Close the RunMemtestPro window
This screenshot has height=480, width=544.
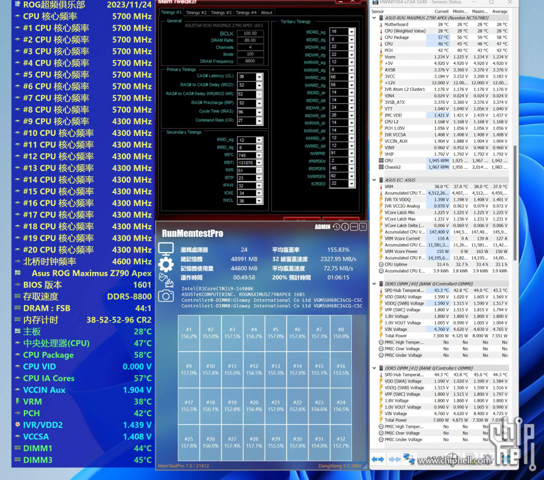[x=363, y=227]
